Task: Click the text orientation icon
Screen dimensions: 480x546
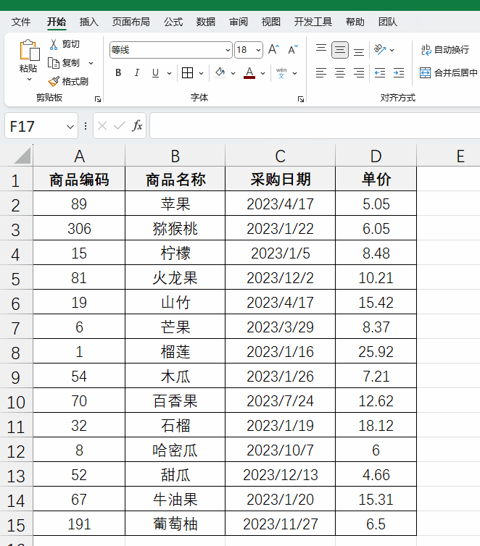Action: tap(380, 49)
